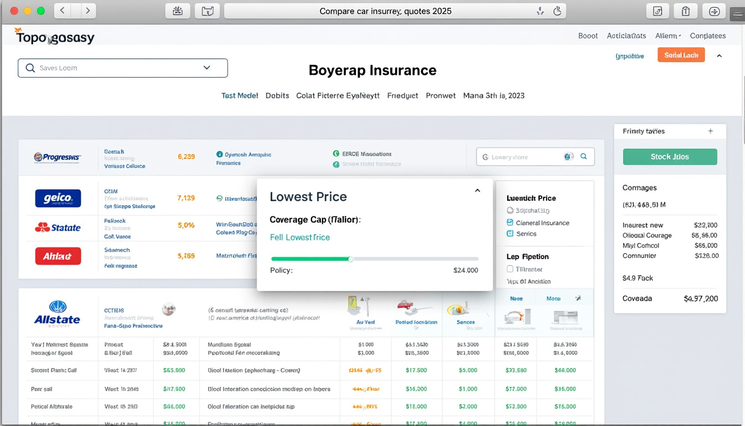
Task: Collapse the Lowest Price popup chevron
Action: (477, 191)
